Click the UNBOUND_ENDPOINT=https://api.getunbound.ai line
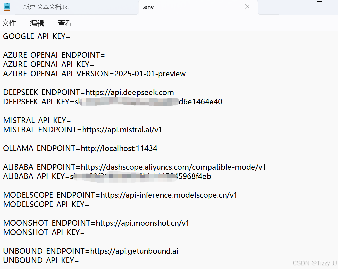 click(x=91, y=251)
